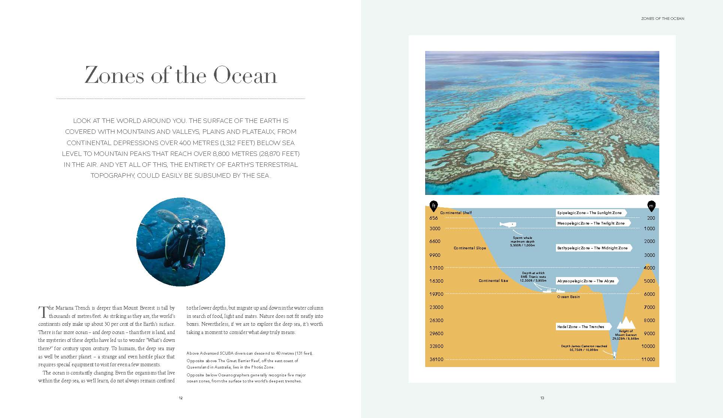This screenshot has height=418, width=723.
Task: Select the Bathypelagic Zone – Midnight Zone label
Action: pos(593,248)
